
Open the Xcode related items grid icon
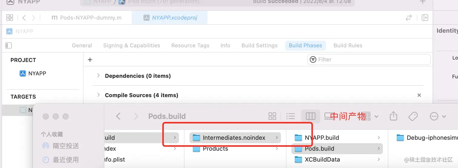pos(10,18)
